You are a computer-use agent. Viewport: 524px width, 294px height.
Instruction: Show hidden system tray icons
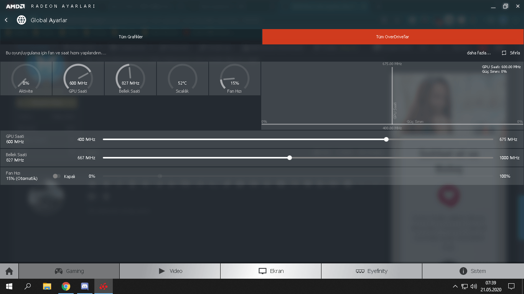click(x=455, y=286)
